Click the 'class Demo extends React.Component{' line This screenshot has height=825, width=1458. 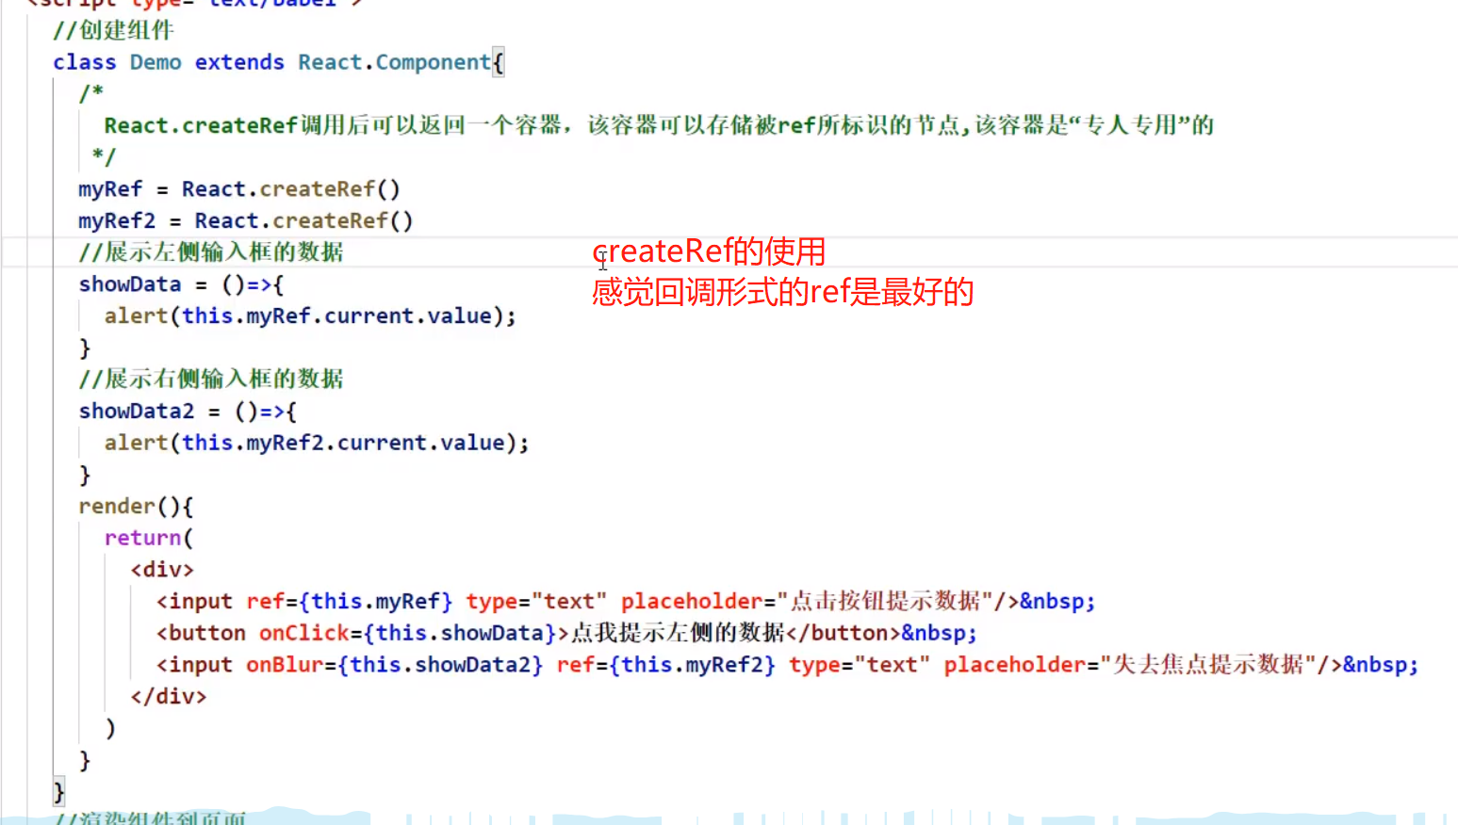point(279,63)
